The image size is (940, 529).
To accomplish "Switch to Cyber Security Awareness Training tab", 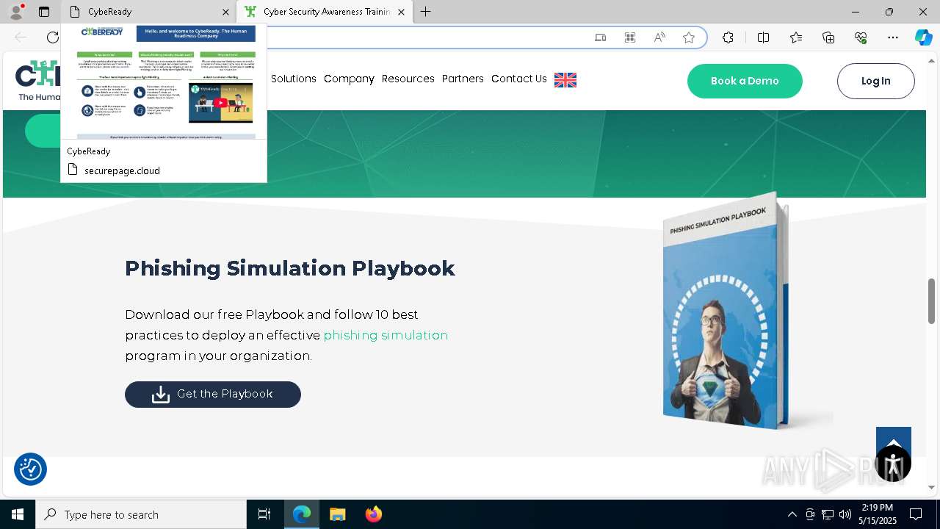I will [x=324, y=12].
